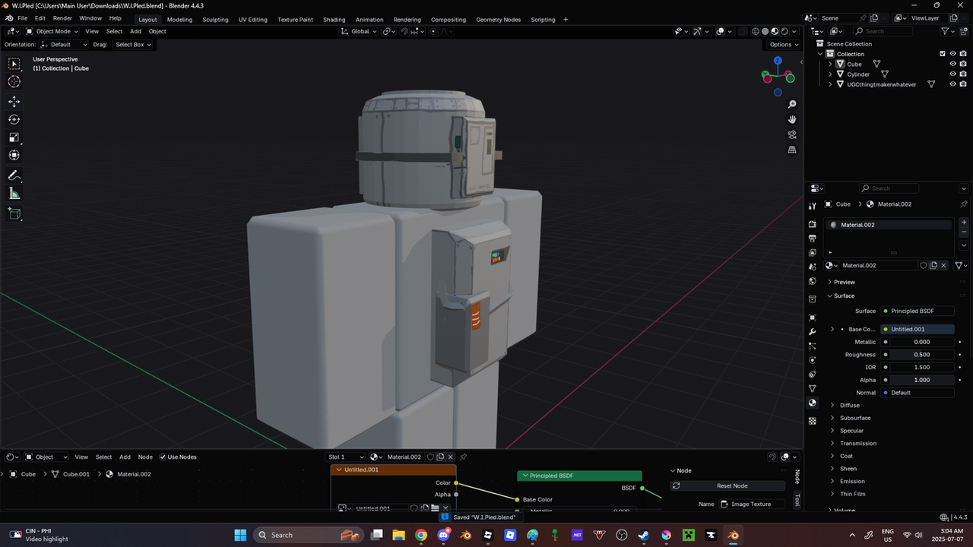Switch to solid viewport shading

[x=765, y=31]
